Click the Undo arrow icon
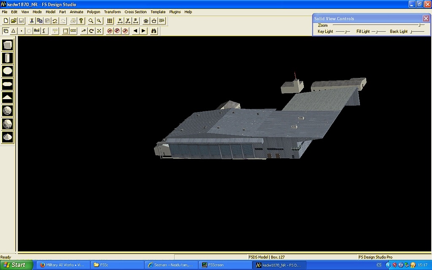Viewport: 432px width, 270px height. pyautogui.click(x=55, y=21)
